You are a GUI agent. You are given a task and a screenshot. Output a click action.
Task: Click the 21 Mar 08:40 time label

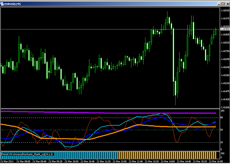(39, 161)
